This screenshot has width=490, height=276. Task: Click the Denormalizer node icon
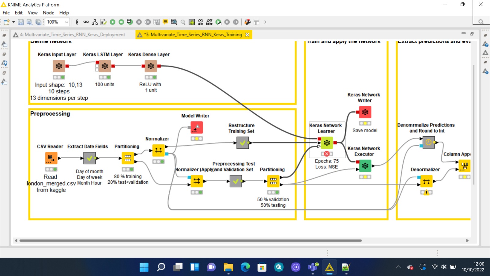tap(426, 181)
